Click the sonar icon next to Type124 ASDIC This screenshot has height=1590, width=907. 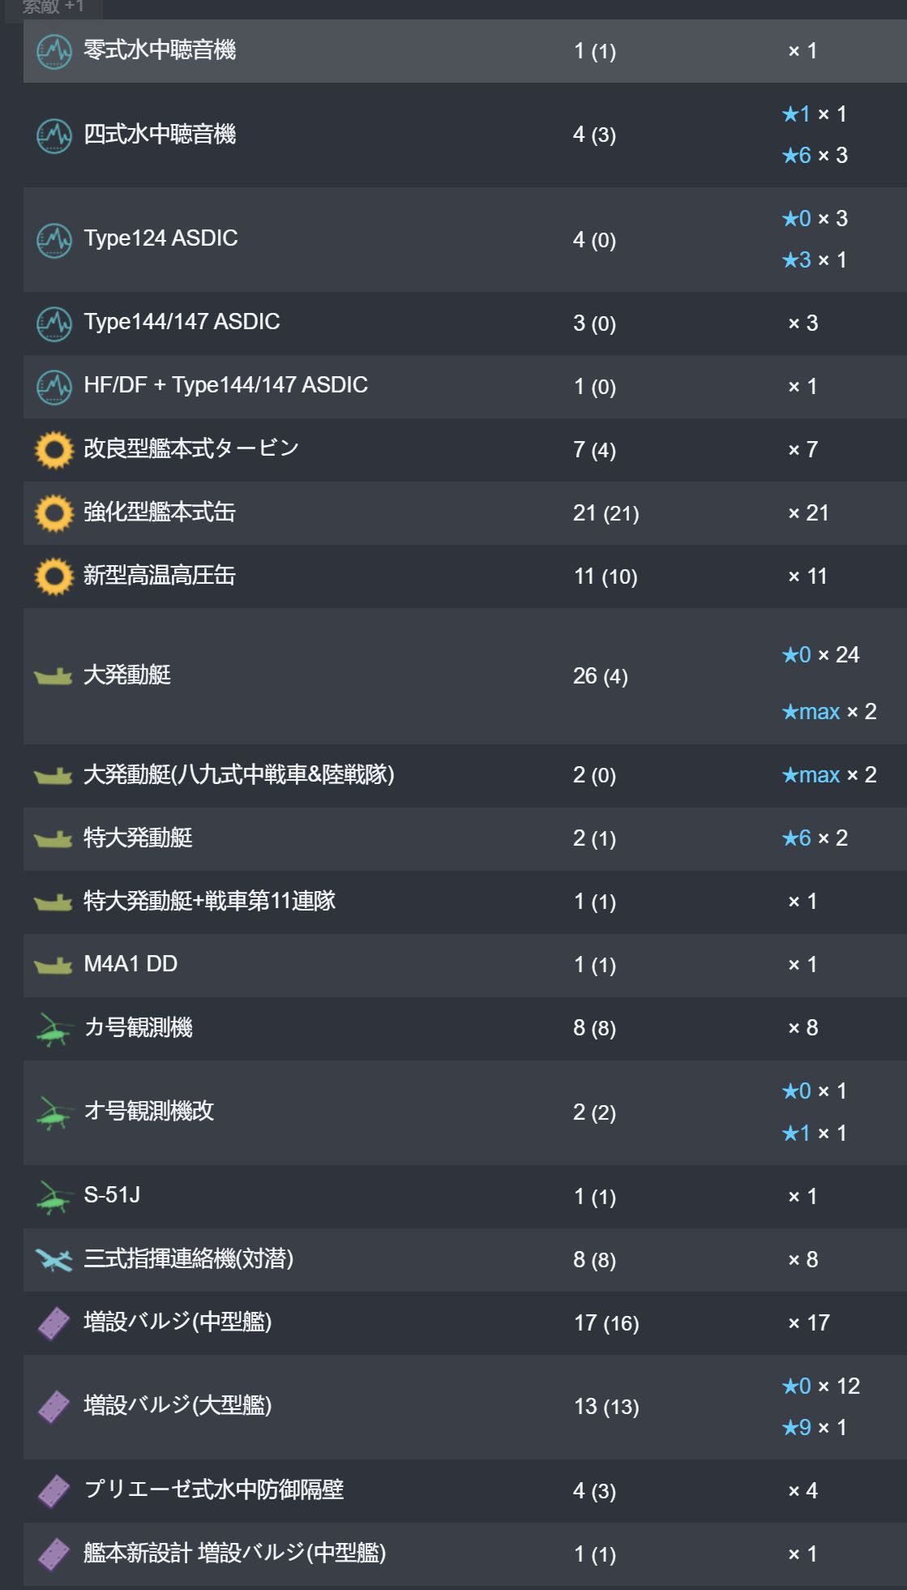[54, 239]
